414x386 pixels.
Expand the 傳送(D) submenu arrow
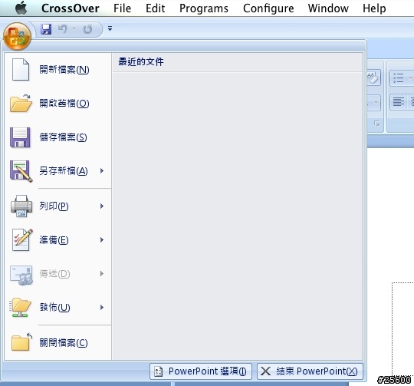[102, 274]
